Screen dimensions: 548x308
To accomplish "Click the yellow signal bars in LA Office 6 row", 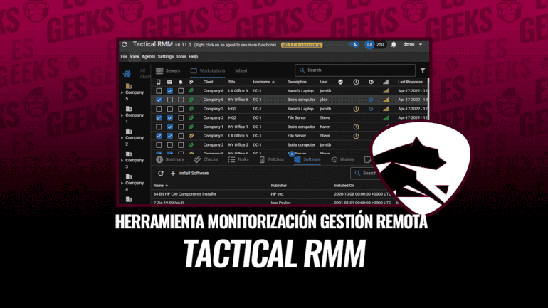I will [x=386, y=91].
